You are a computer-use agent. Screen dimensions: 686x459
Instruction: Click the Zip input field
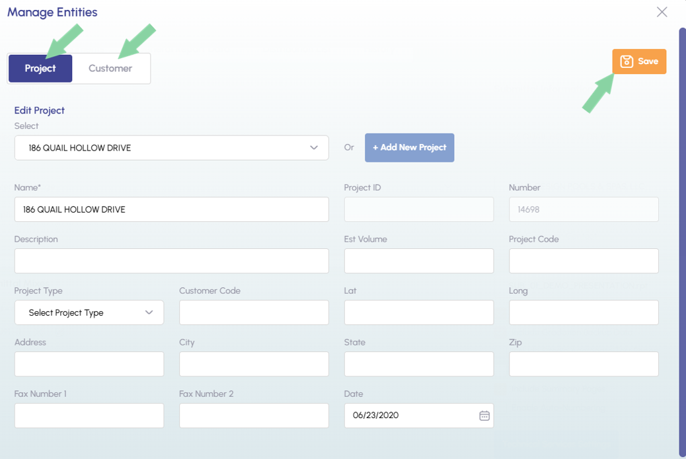(x=584, y=364)
